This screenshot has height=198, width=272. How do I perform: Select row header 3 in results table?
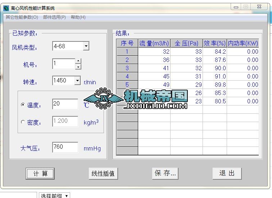point(127,68)
